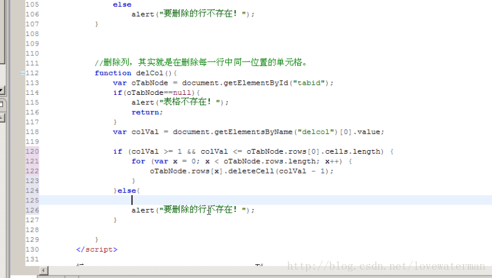Click line number 131 in gutter

click(x=32, y=259)
